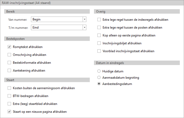Screen dimensions: 184x118
Task: Enable extra lege regel tussen de indexregels
Action: coord(99,20)
